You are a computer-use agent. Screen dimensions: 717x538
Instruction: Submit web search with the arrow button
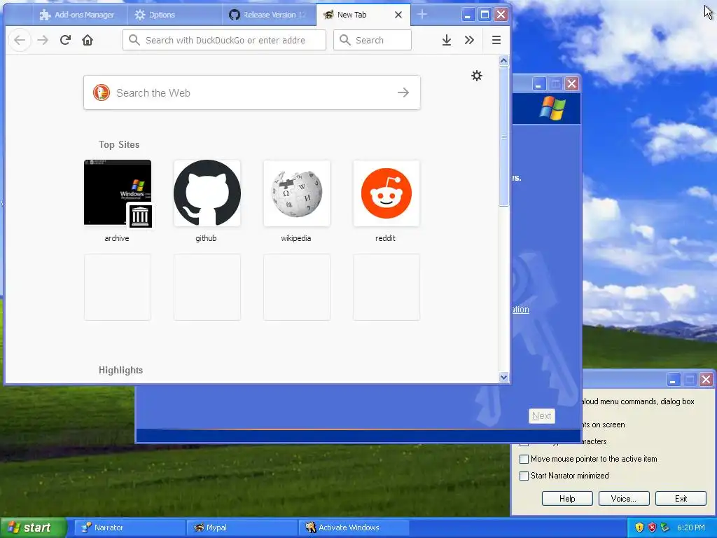pyautogui.click(x=403, y=92)
